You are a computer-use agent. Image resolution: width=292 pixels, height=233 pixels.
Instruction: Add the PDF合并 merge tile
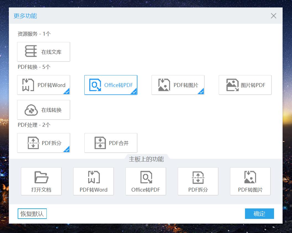tap(111, 143)
